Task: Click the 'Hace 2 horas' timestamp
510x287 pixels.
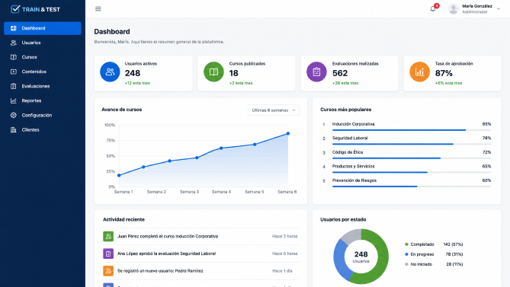Action: [285, 236]
